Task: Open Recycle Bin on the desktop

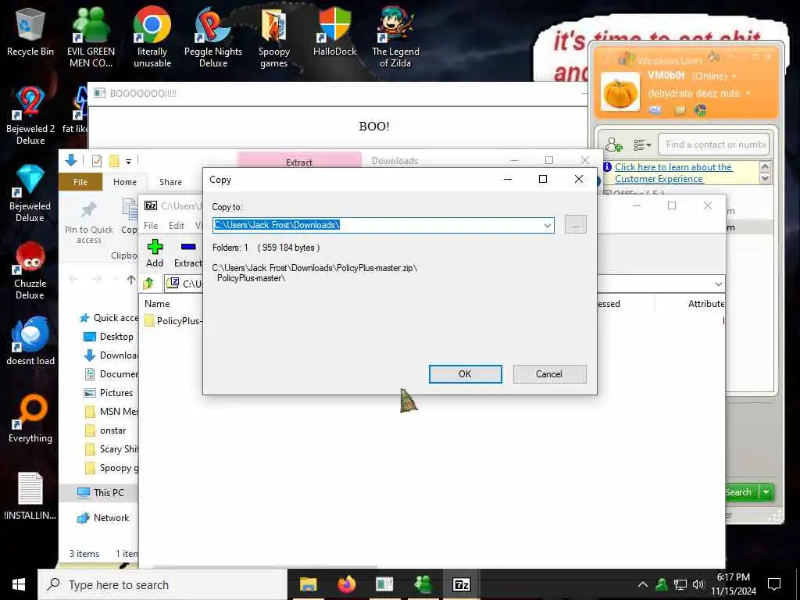Action: [x=30, y=32]
